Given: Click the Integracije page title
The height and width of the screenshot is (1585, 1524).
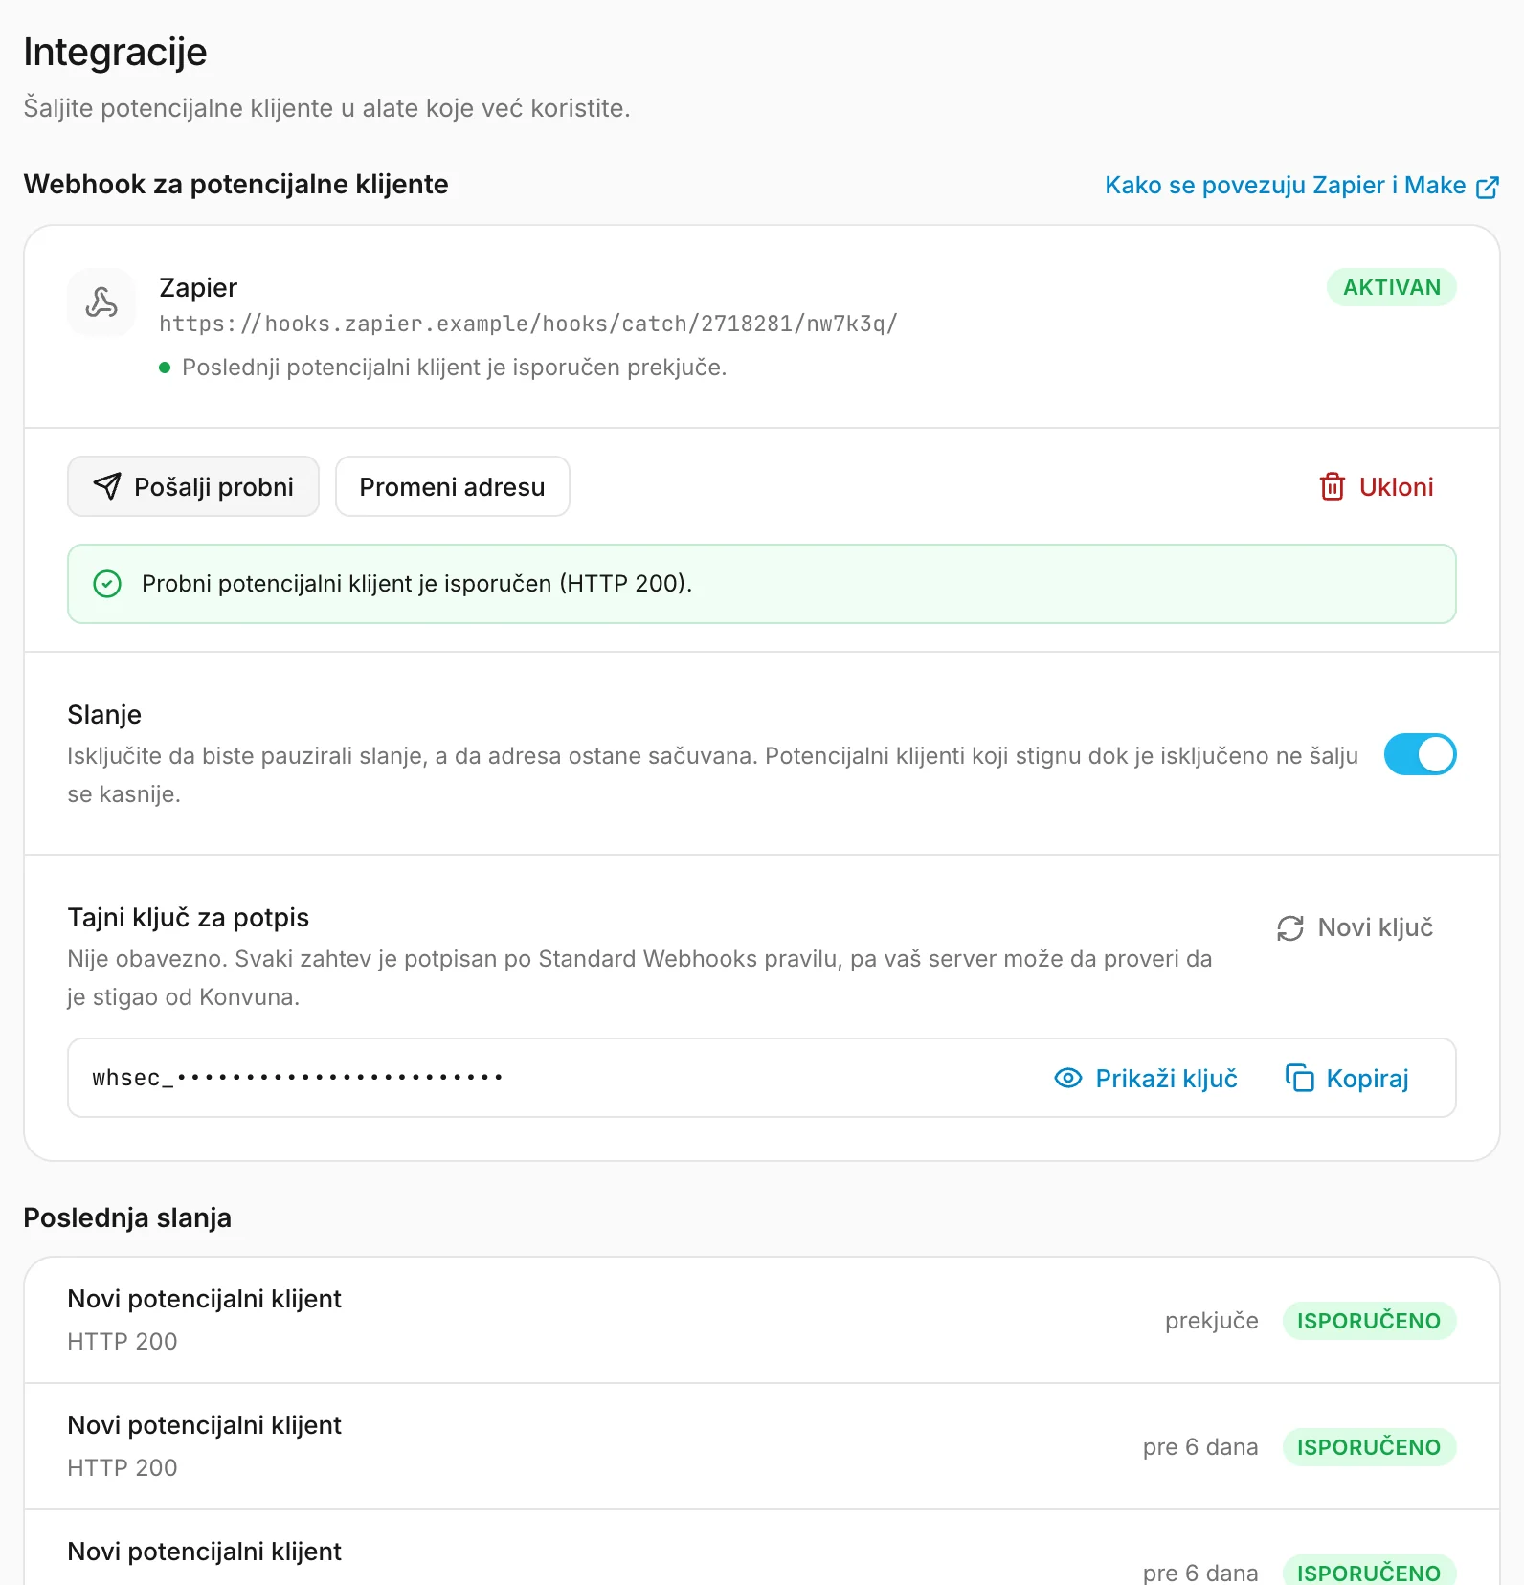Looking at the screenshot, I should 115,52.
